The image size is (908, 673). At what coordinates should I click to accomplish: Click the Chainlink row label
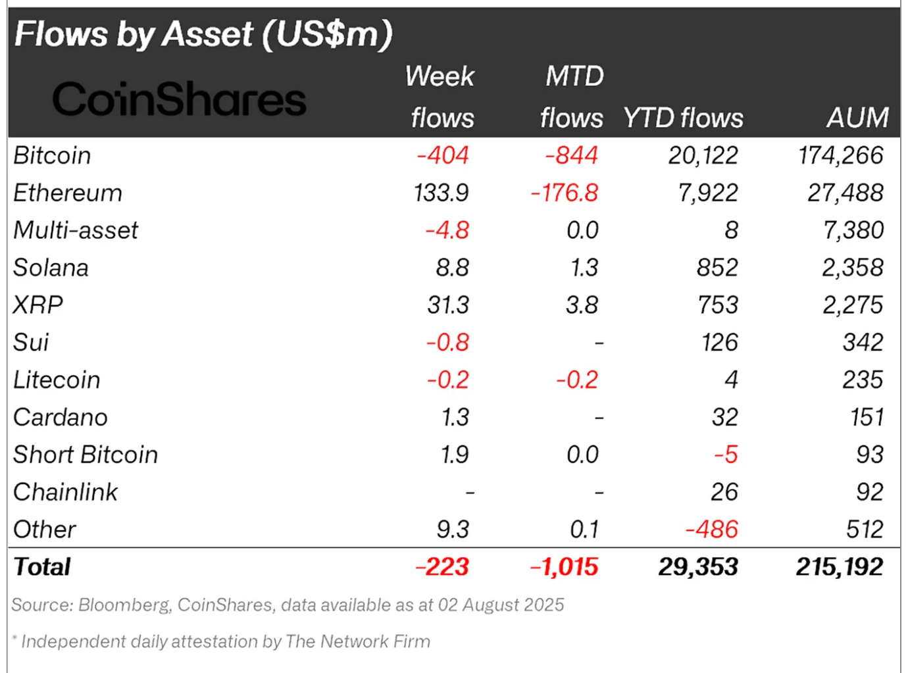tap(65, 493)
